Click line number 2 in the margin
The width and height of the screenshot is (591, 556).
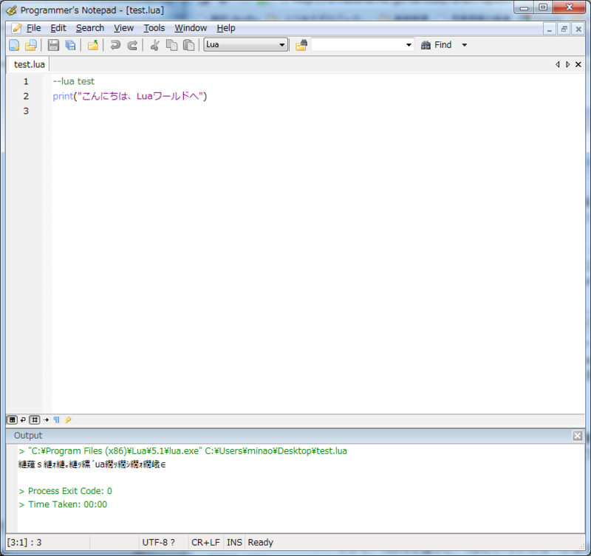[x=26, y=96]
